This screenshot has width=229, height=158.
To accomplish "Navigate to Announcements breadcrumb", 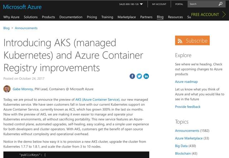I will [x=26, y=28].
